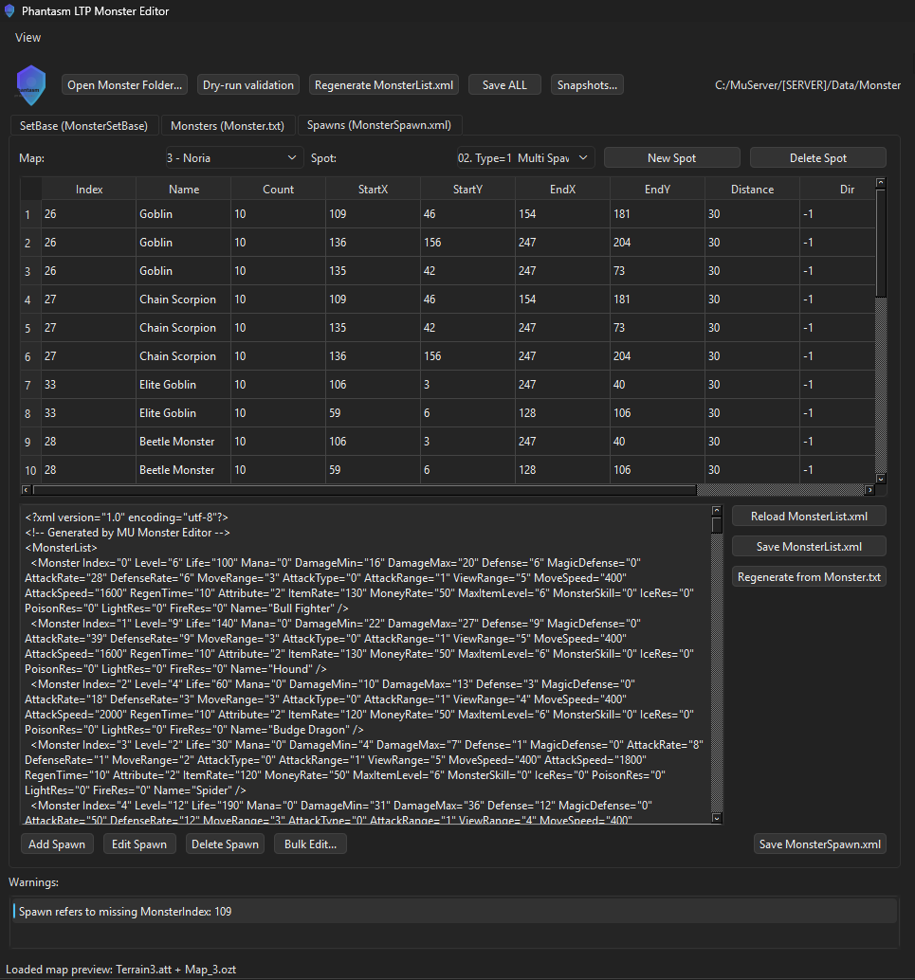The image size is (915, 980).
Task: Click the Loaded map preview status text
Action: click(x=120, y=970)
